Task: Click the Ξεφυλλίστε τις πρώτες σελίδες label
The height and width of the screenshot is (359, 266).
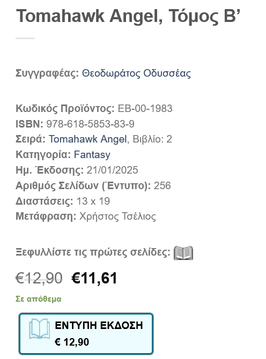Action: [x=93, y=252]
